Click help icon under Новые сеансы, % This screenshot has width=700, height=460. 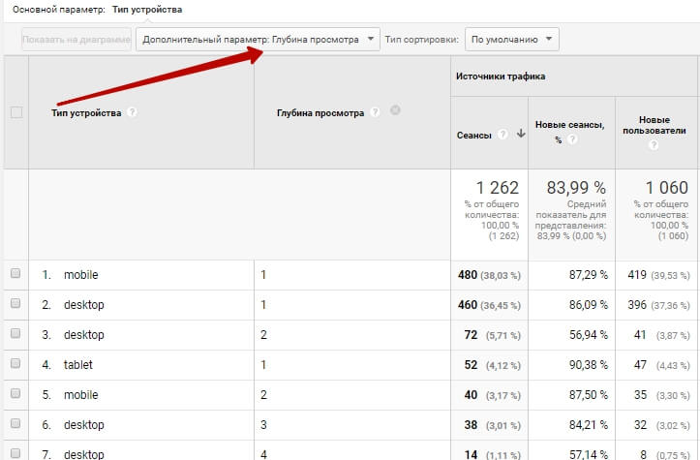572,139
